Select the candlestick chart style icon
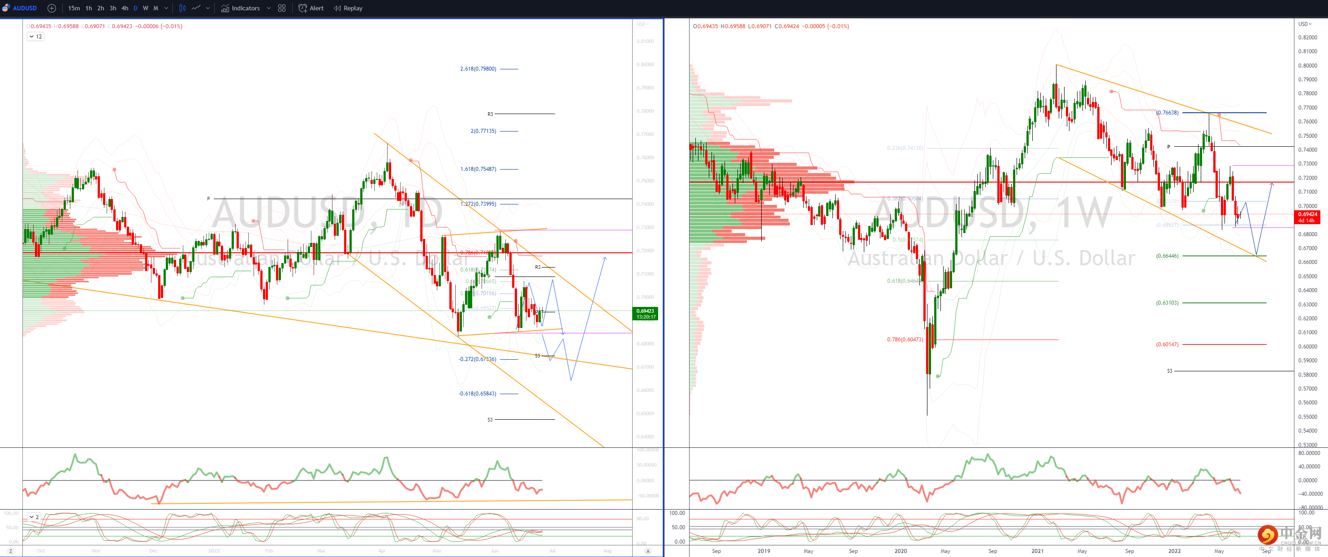Image resolution: width=1328 pixels, height=557 pixels. (x=182, y=8)
